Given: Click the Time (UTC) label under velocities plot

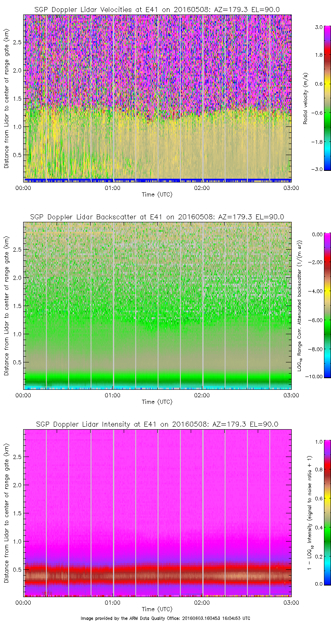Looking at the screenshot, I should point(157,194).
